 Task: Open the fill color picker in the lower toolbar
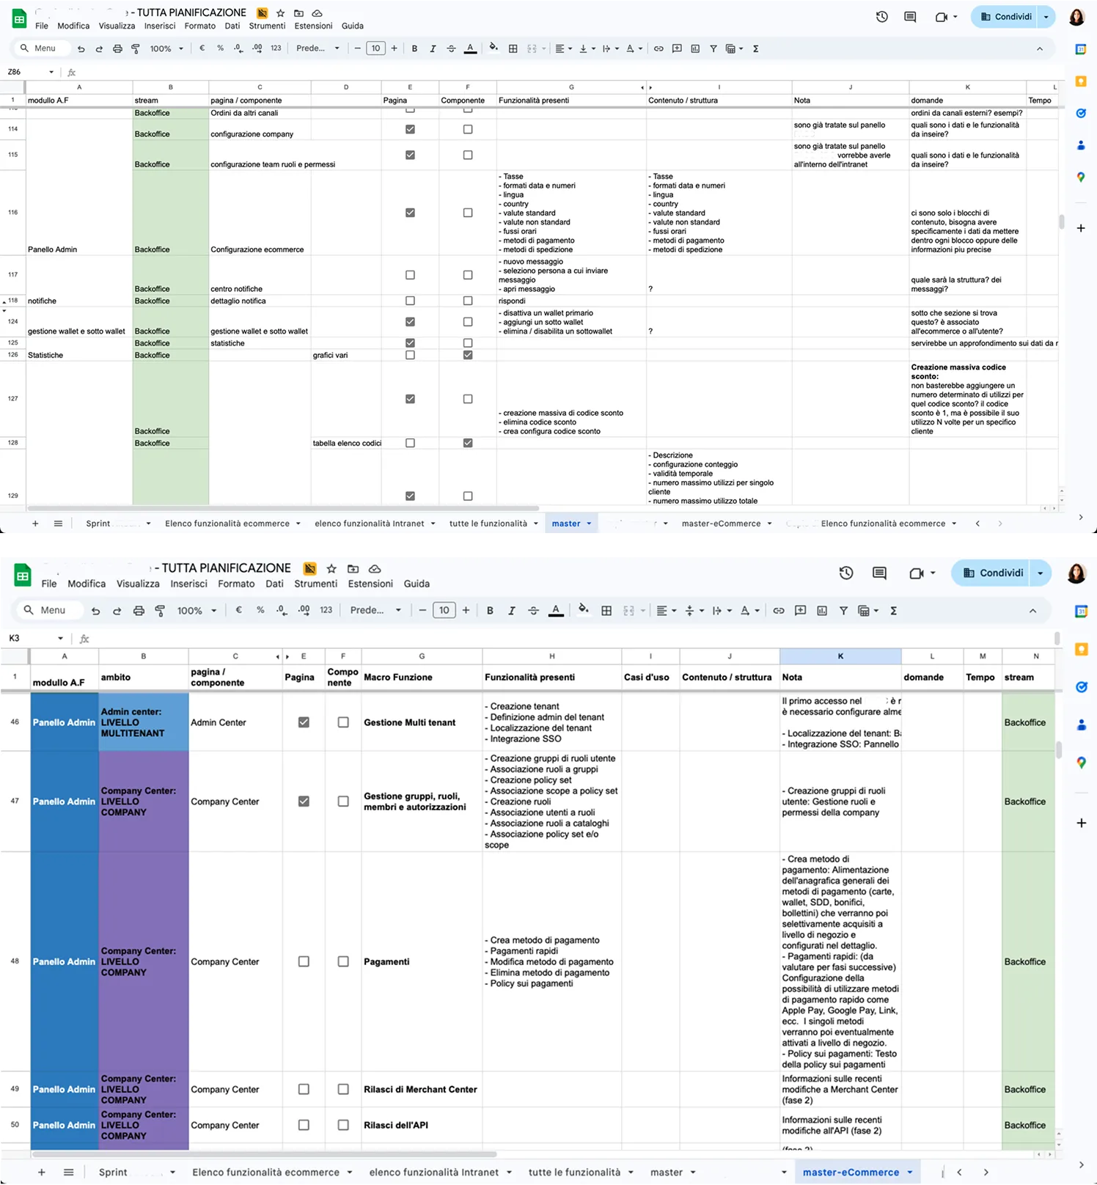coord(583,610)
